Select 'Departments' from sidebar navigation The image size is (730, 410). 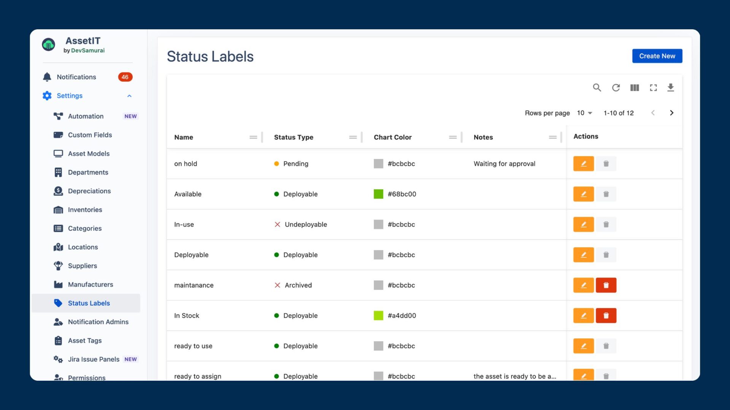88,172
